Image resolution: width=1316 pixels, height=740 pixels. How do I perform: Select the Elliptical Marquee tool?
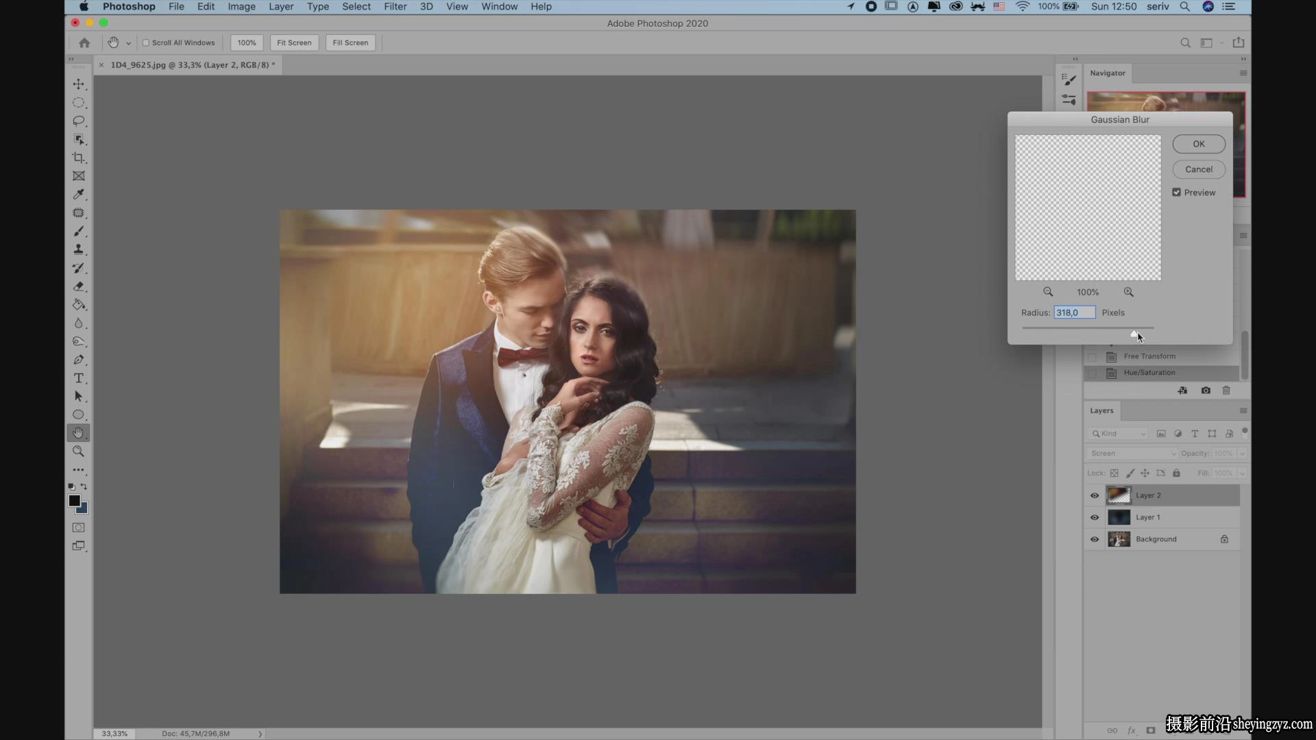[x=79, y=103]
